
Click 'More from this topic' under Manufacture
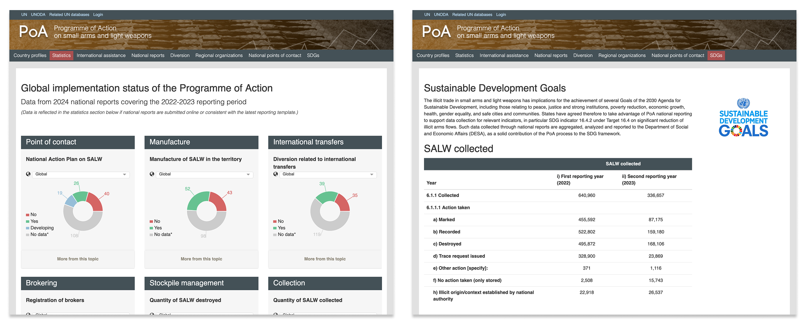point(201,259)
